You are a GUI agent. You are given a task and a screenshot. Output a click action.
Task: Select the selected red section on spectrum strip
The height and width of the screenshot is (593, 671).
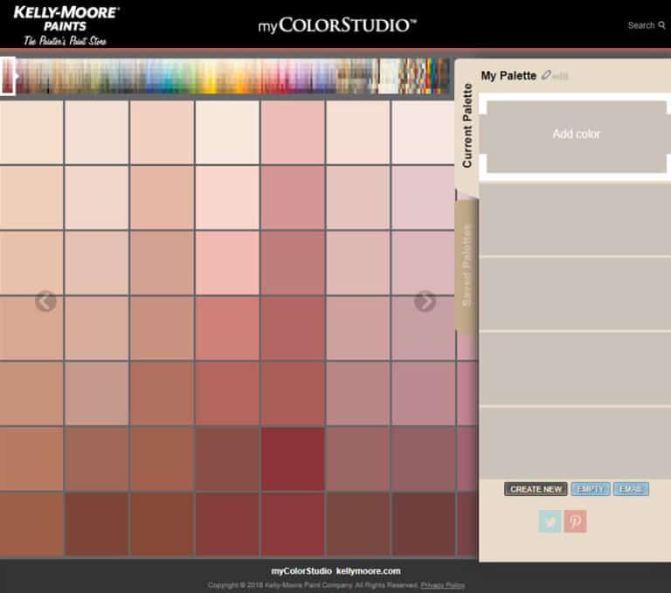[x=8, y=76]
